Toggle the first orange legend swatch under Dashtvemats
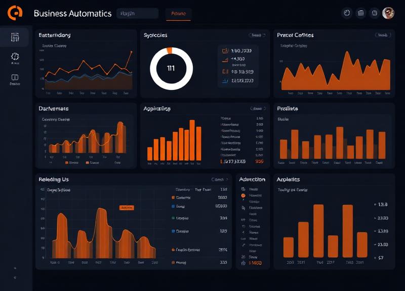405x291 pixels. tap(66, 163)
